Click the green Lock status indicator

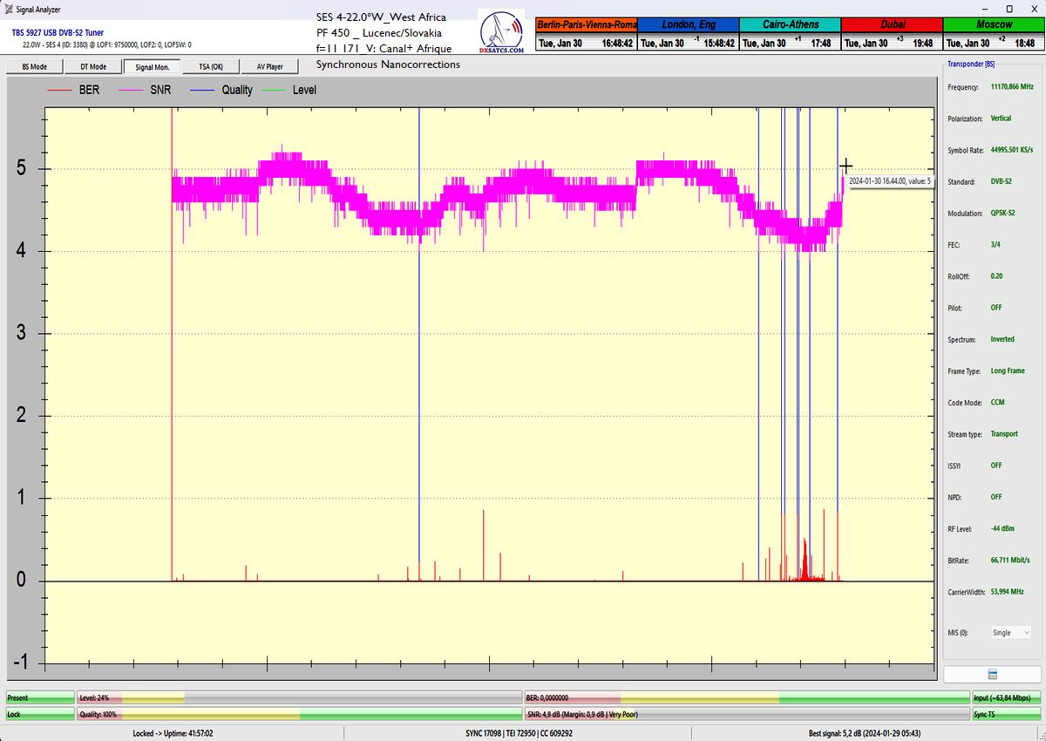click(x=40, y=714)
